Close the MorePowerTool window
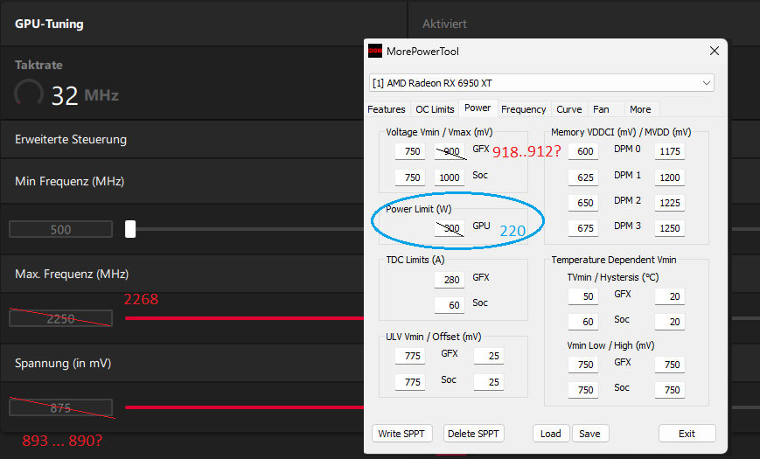 (x=714, y=51)
